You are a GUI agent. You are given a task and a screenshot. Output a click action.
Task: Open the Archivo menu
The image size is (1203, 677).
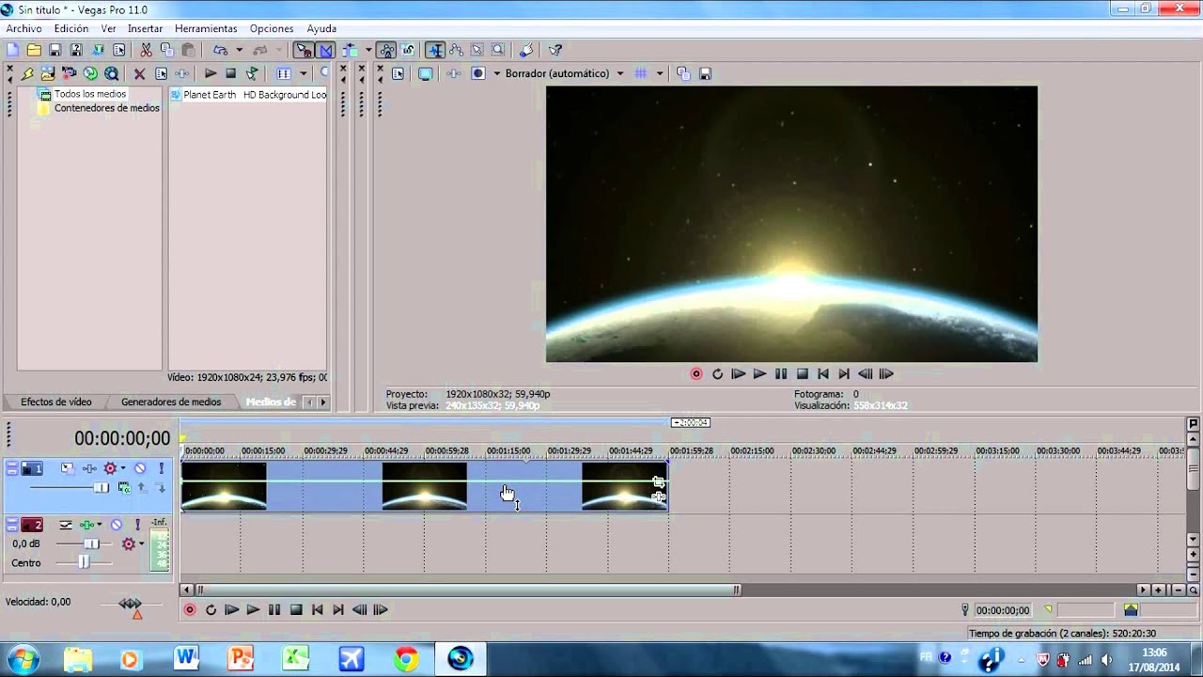[x=23, y=28]
